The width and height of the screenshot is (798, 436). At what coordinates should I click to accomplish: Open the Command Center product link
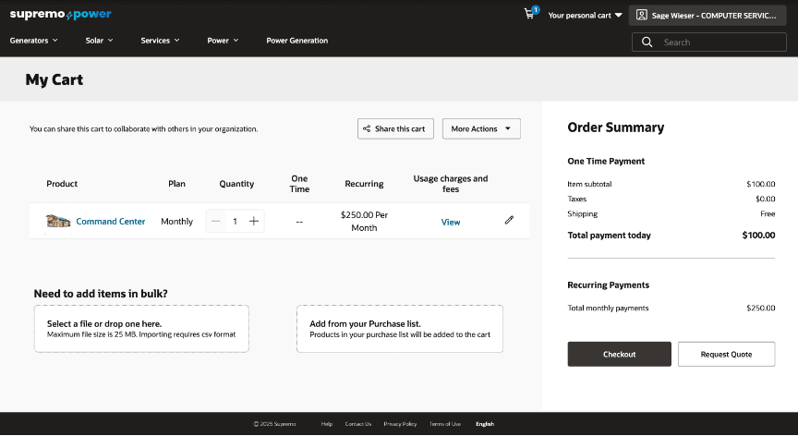click(111, 222)
